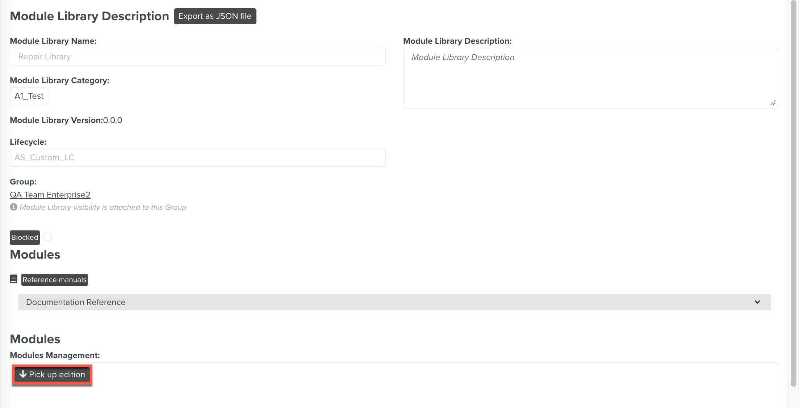Open the QA Team Enterprise2 group link
The width and height of the screenshot is (799, 408).
click(x=50, y=195)
